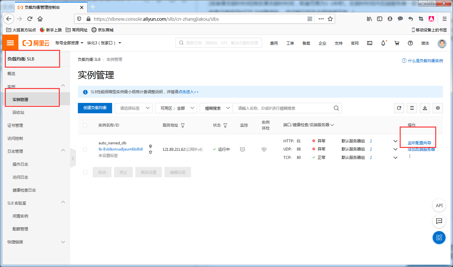View the instance monitoring chart icon

point(243,149)
